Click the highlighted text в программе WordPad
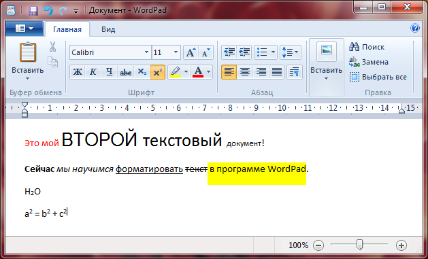 point(257,169)
